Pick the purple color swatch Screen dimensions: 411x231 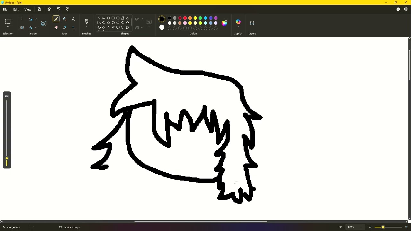click(216, 18)
